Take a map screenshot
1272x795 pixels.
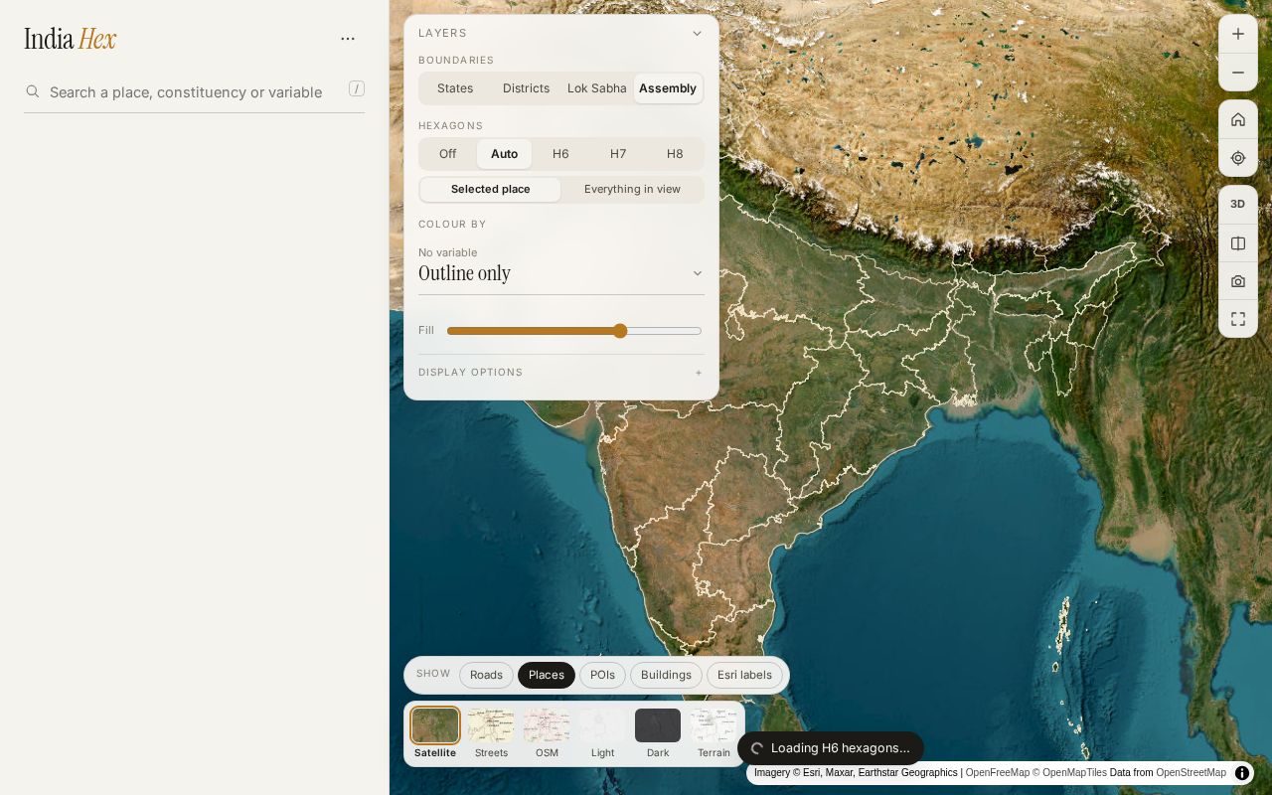[x=1238, y=281]
